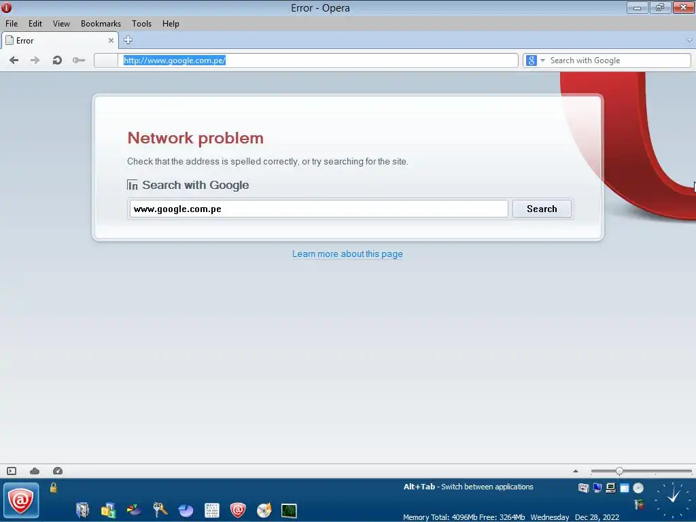696x522 pixels.
Task: Launch the yellow-blue boxes taskbar icon
Action: coord(108,510)
